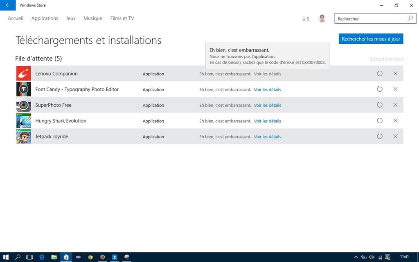Cancel the Jetpack Joyride download
419x262 pixels.
click(396, 137)
